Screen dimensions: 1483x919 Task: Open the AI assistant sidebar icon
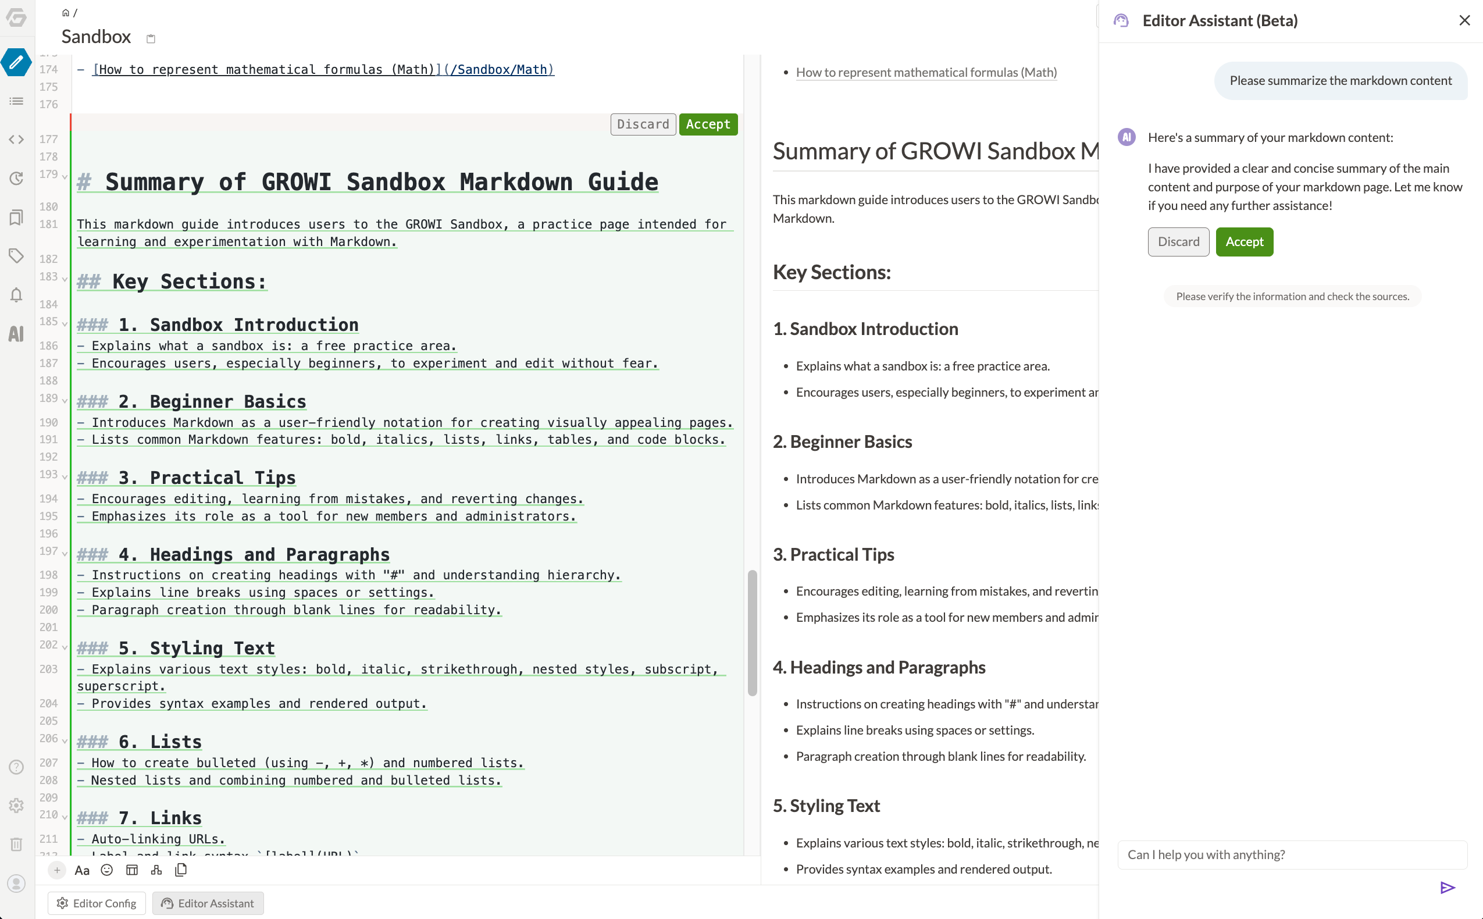click(16, 334)
